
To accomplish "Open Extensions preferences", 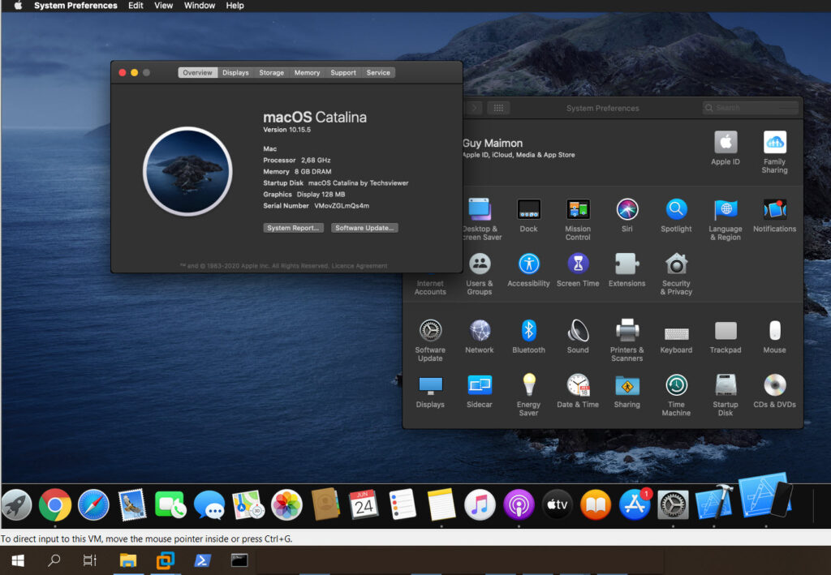I will click(x=627, y=270).
